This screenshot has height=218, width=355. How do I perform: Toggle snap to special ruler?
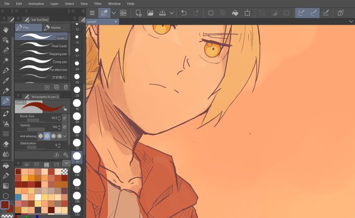click(x=314, y=13)
